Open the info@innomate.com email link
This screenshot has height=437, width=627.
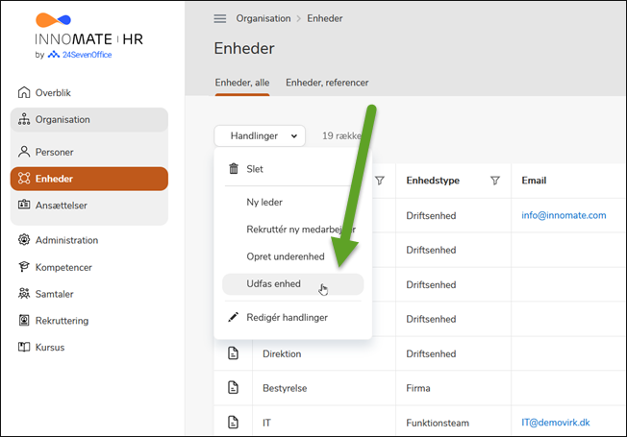click(x=564, y=215)
